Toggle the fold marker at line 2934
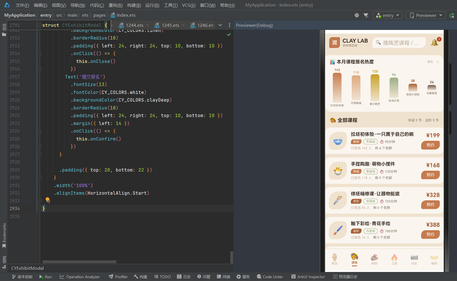Image resolution: width=457 pixels, height=281 pixels. (40, 208)
